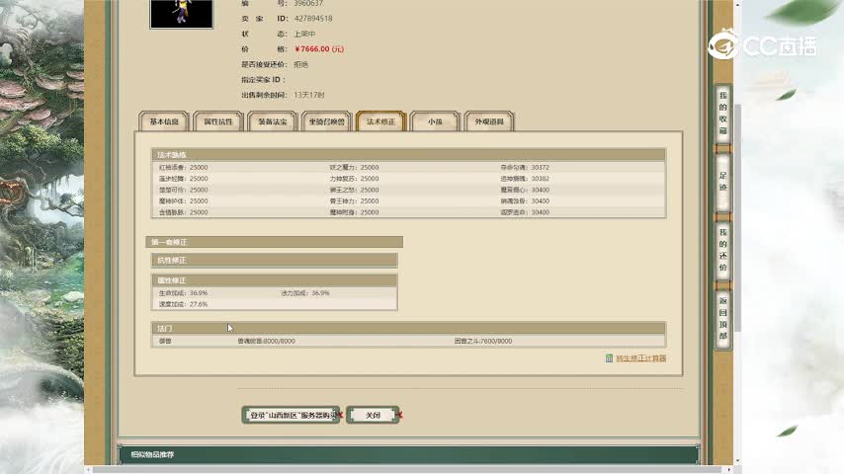Open 足迹 in the side panel

click(x=723, y=181)
